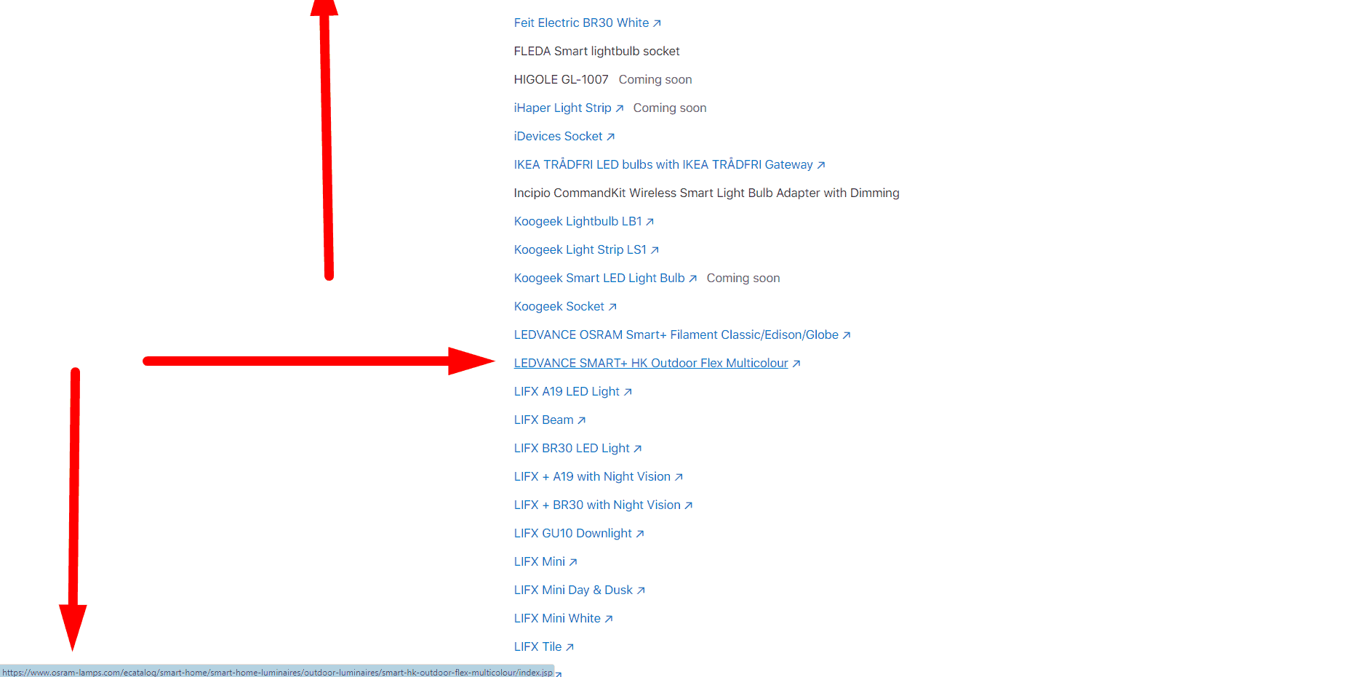Open the LIFX Beam link
This screenshot has width=1355, height=677.
[x=543, y=420]
